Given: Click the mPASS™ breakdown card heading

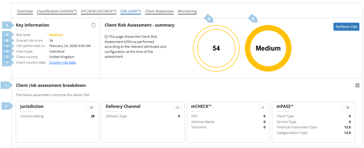Looking at the screenshot, I should (285, 106).
